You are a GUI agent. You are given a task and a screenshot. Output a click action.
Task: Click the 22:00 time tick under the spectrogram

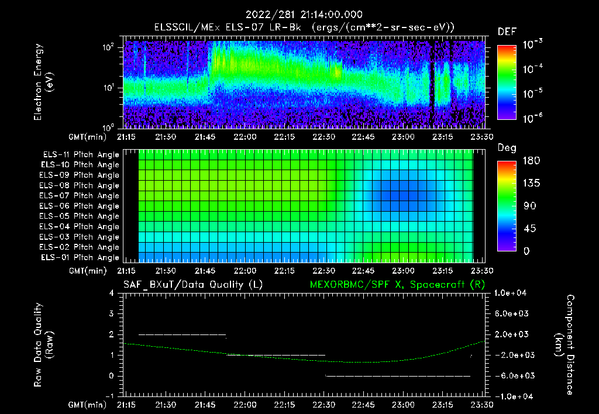pos(245,137)
